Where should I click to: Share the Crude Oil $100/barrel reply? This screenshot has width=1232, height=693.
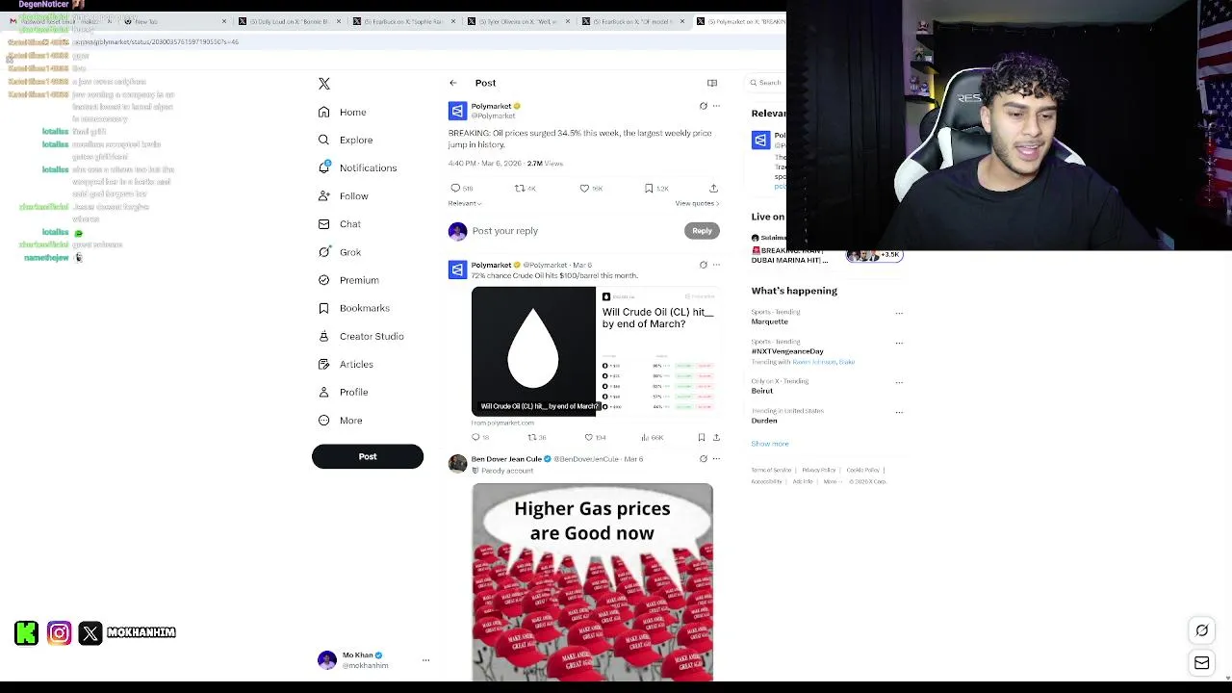[x=716, y=437]
